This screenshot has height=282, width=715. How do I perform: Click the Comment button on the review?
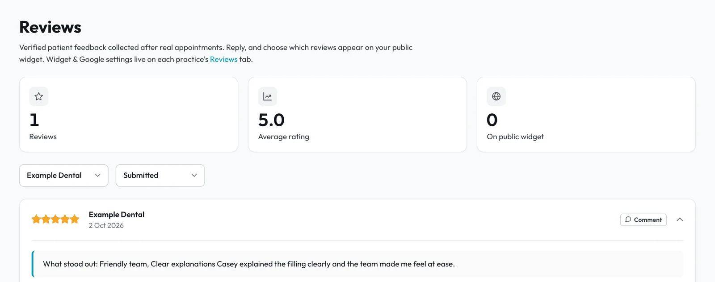(643, 220)
